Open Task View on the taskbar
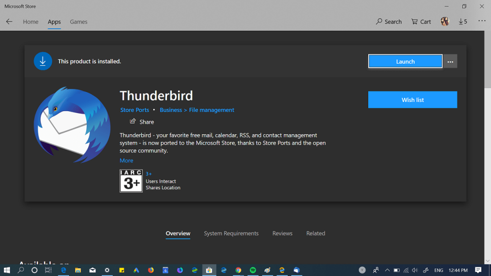 [48, 270]
